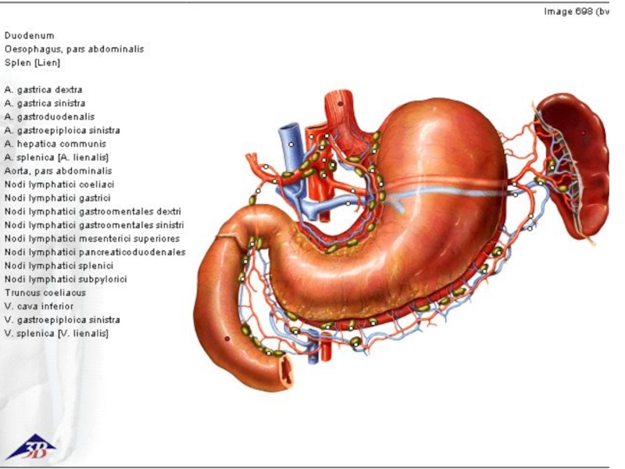Choose A. gastrica sinistra from the list
This screenshot has width=625, height=469.
pos(45,103)
